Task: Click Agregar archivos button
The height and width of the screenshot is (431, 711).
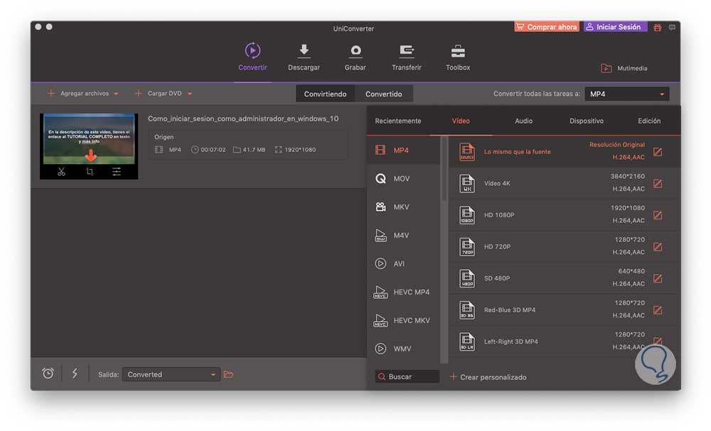Action: coord(78,93)
